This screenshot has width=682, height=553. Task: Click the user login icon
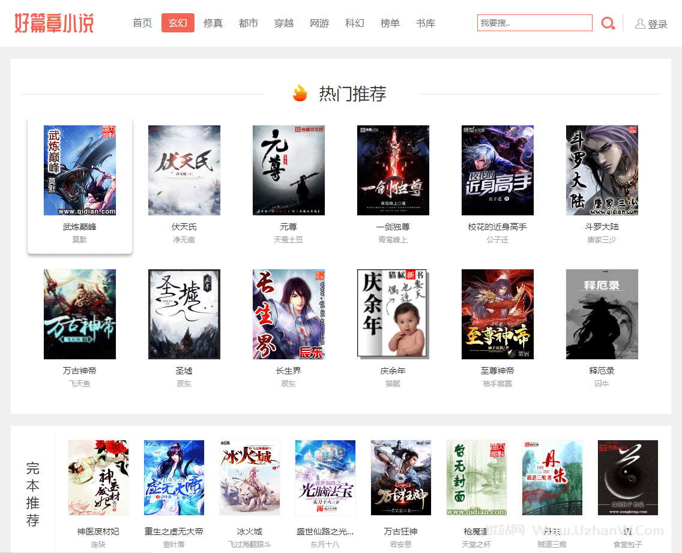(x=640, y=24)
